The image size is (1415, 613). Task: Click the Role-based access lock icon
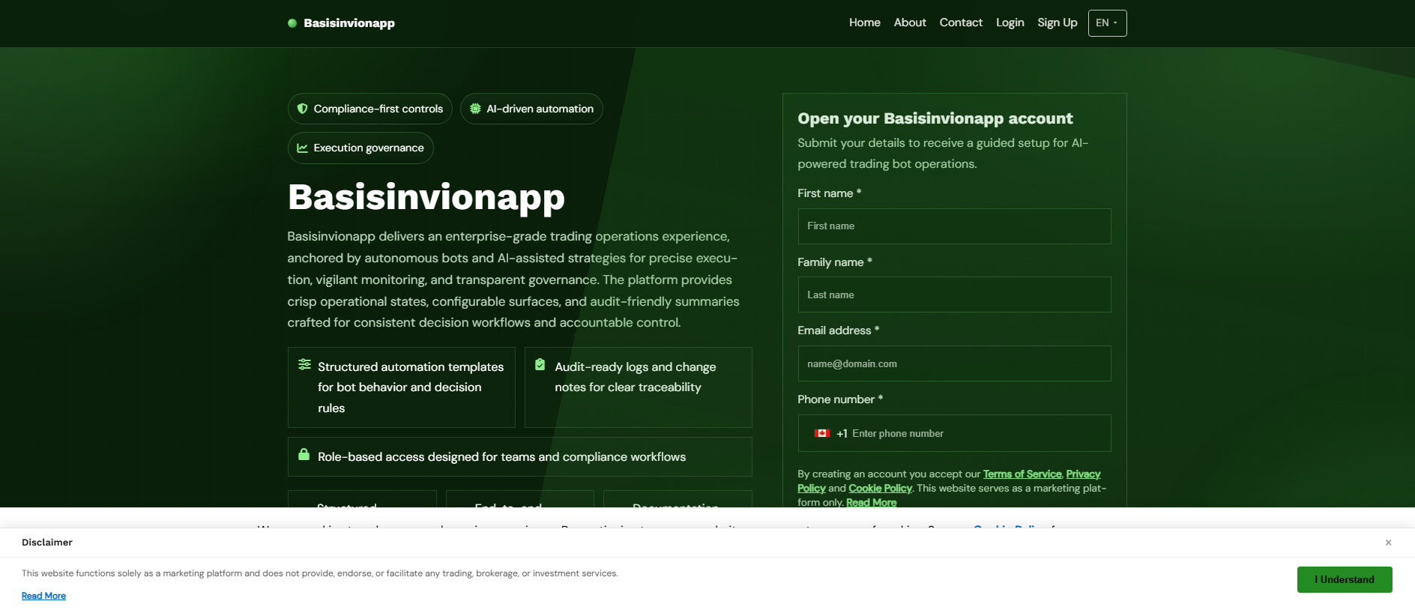click(x=304, y=454)
